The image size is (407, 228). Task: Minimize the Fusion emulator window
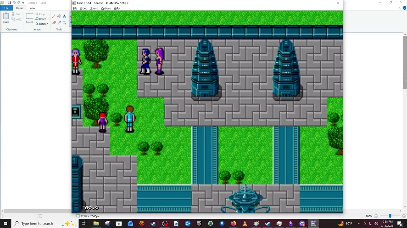[x=317, y=3]
